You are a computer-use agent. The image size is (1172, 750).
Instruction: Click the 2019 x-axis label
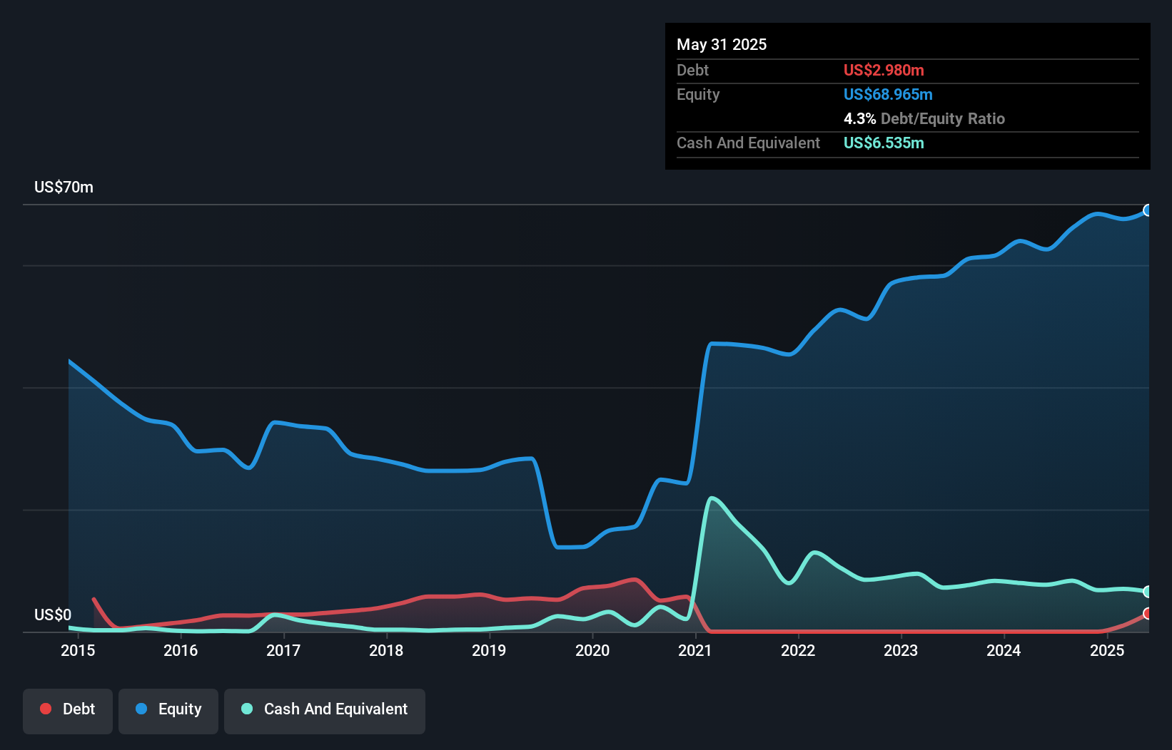coord(489,650)
